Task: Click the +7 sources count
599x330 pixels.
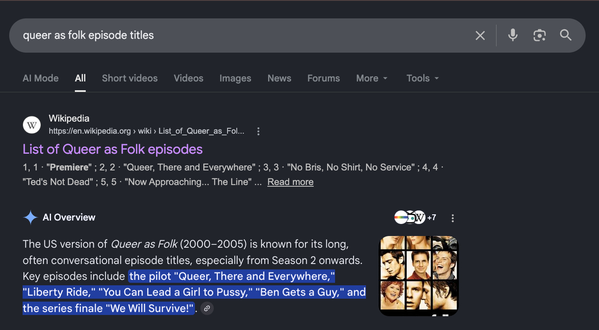Action: coord(432,218)
